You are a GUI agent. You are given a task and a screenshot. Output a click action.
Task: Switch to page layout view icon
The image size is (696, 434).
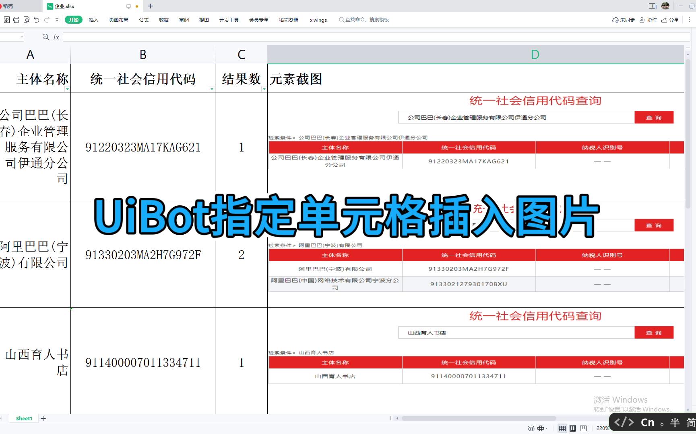[x=573, y=428]
